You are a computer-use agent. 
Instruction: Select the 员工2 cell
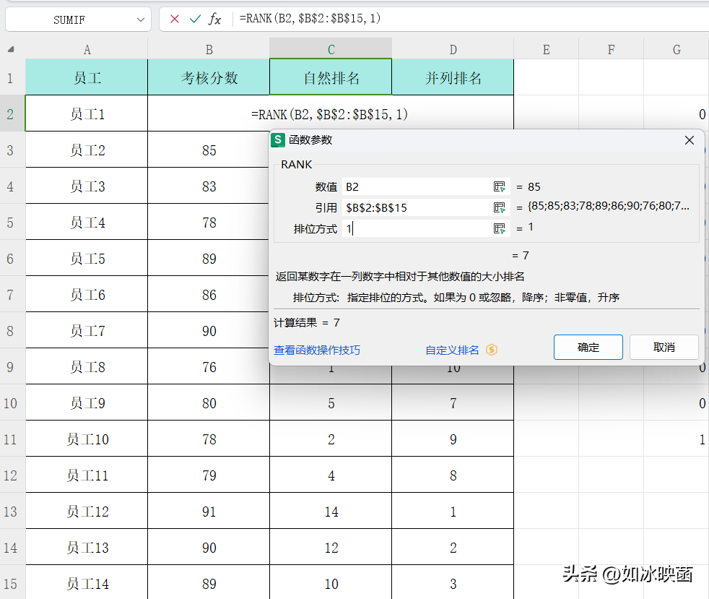[87, 150]
